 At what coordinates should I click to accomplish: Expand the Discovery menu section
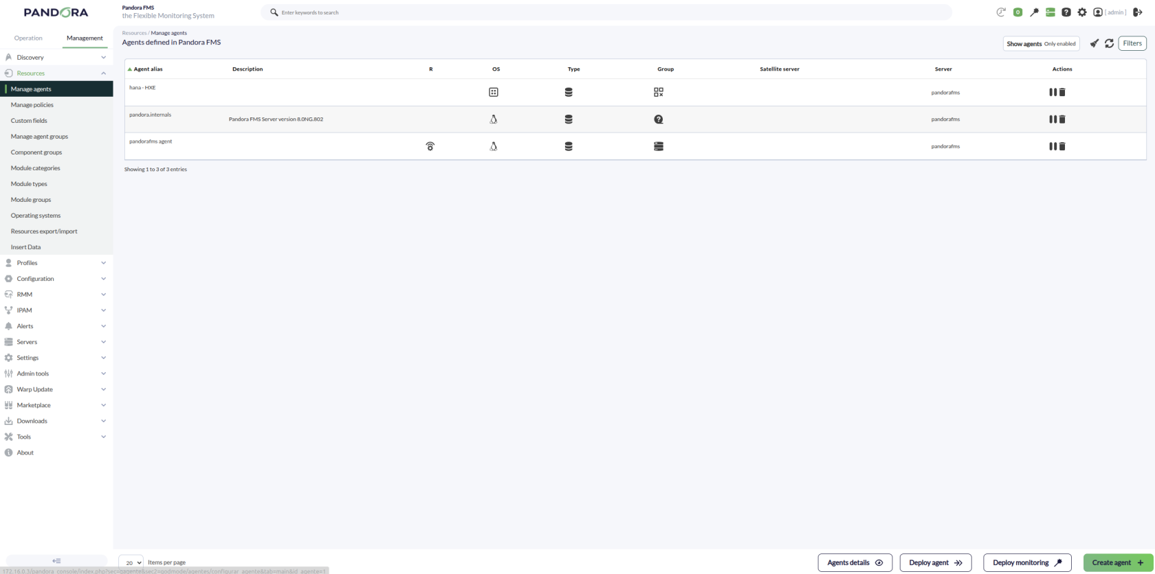pyautogui.click(x=56, y=58)
